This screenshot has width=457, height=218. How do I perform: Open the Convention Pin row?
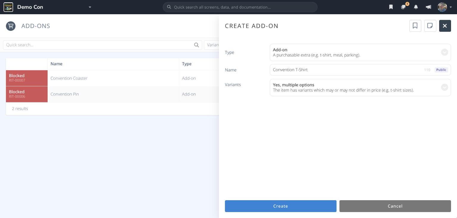(x=112, y=94)
